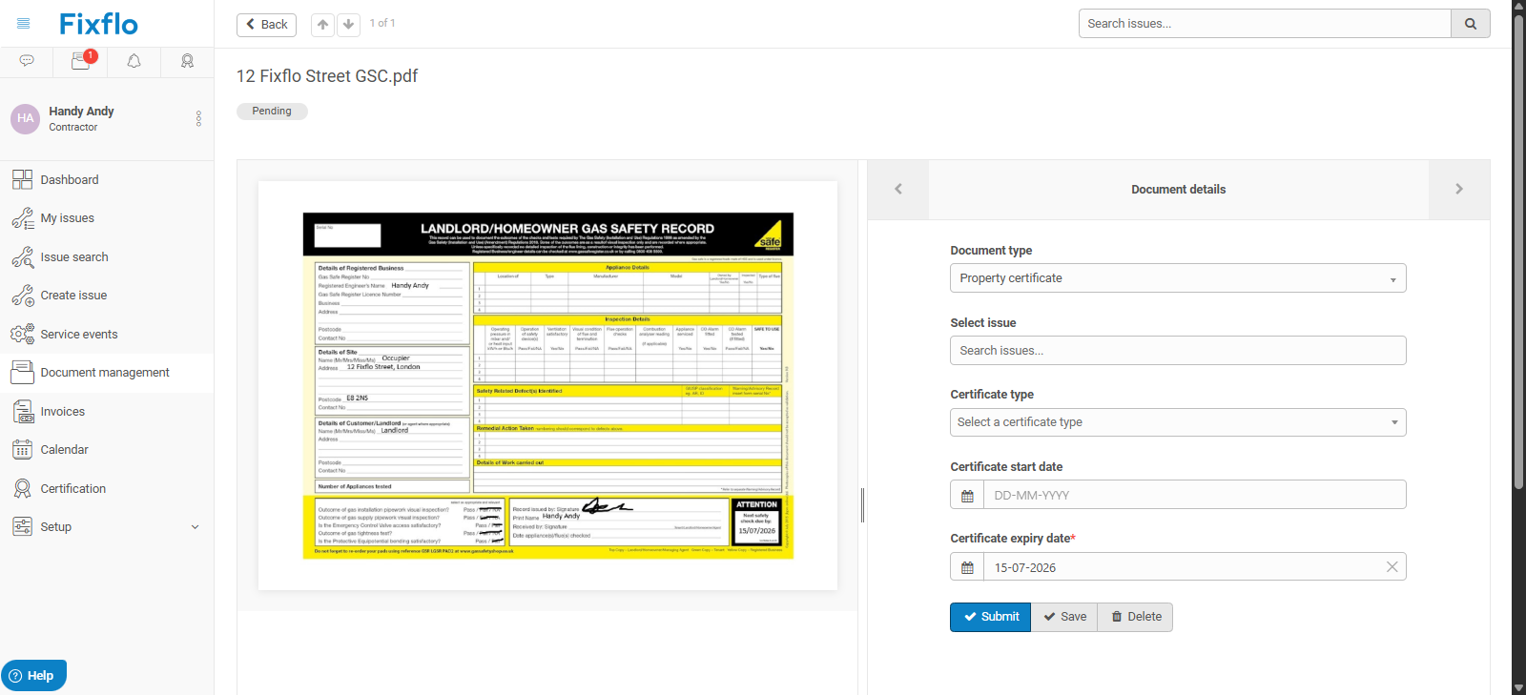This screenshot has width=1526, height=695.
Task: Go to next document with down arrow
Action: point(348,25)
